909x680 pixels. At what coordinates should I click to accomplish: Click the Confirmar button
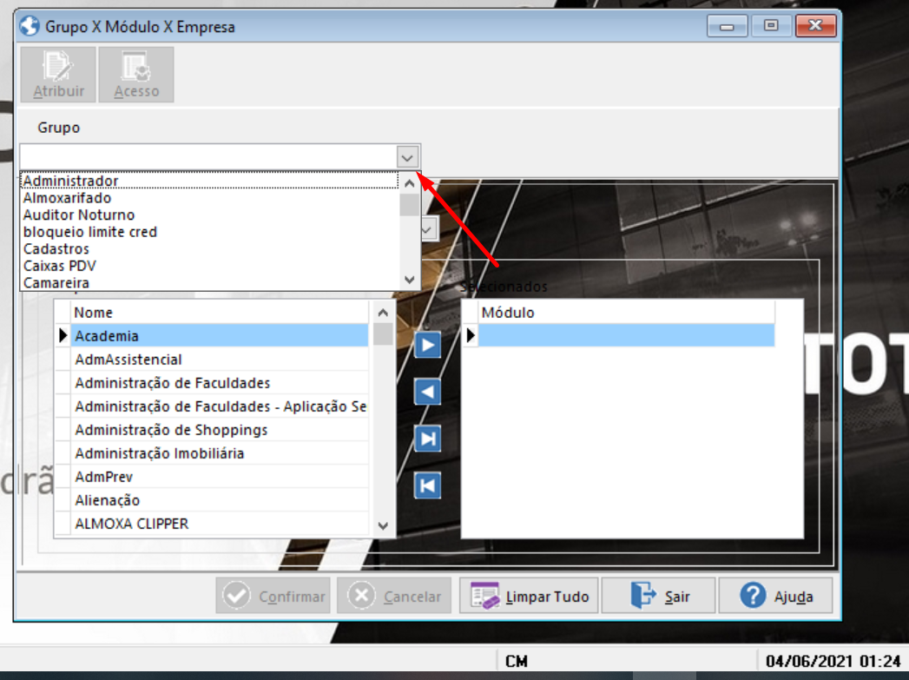point(273,596)
